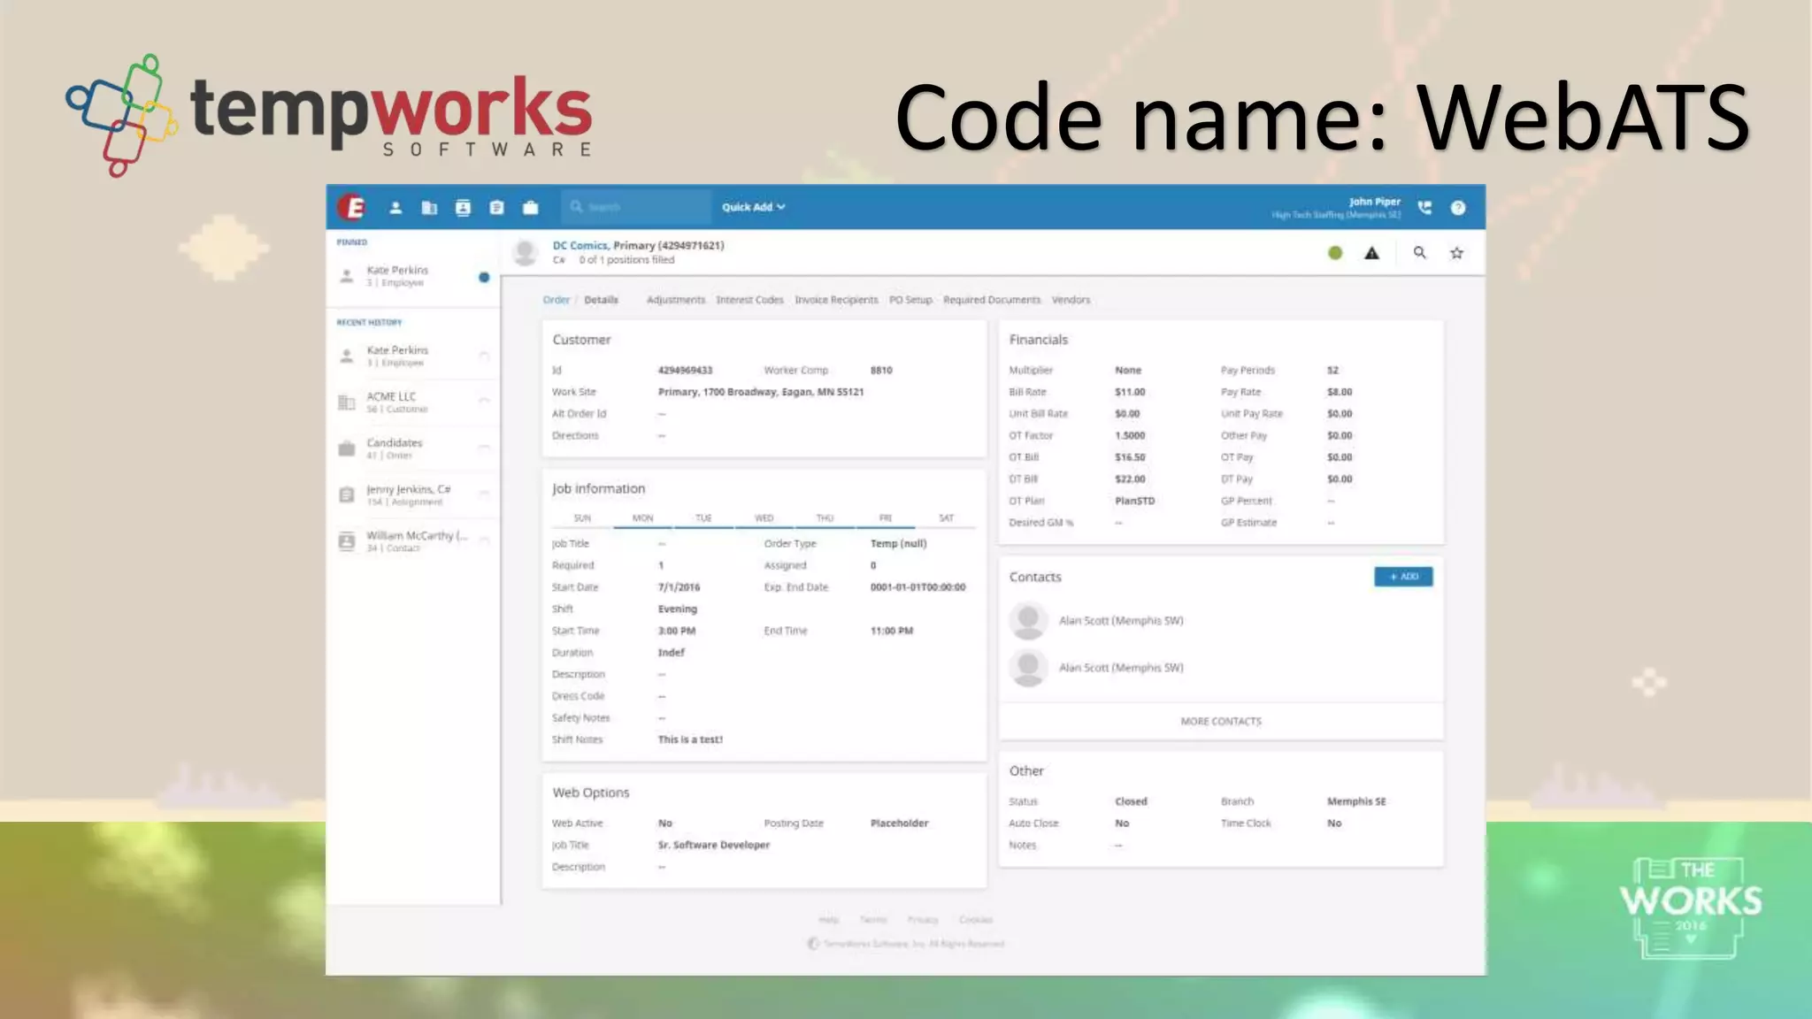Click the ADD button in Contacts
This screenshot has width=1812, height=1019.
coord(1403,577)
